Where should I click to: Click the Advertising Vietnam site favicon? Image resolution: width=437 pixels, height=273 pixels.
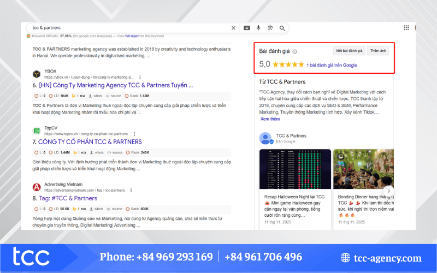37,187
